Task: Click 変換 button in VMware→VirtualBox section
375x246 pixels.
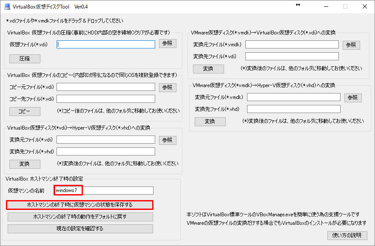Action: click(208, 69)
